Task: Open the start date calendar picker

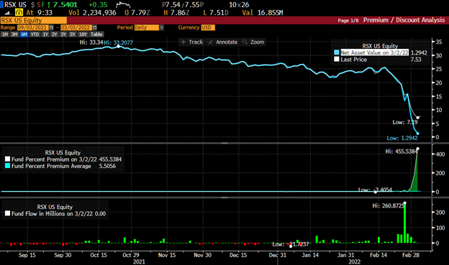Action: 51,27
